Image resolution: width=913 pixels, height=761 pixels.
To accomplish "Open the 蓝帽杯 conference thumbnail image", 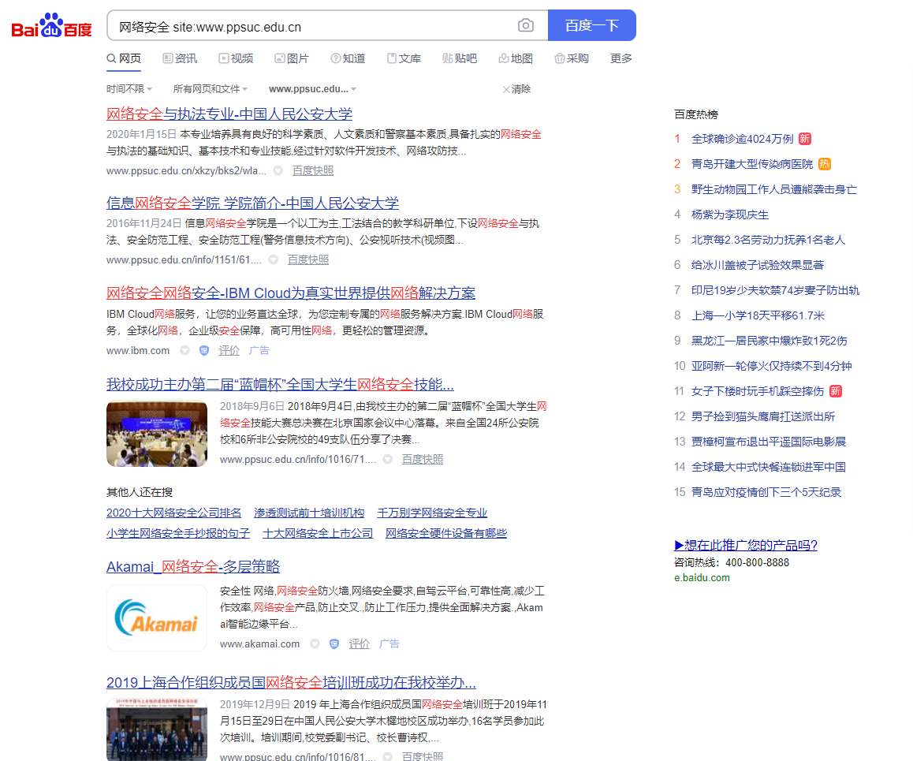I will (157, 434).
